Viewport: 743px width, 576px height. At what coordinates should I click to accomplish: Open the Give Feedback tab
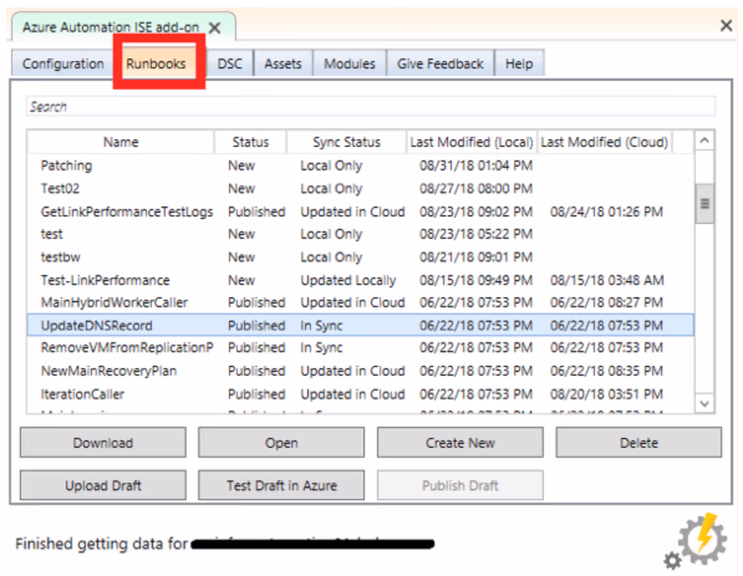440,63
